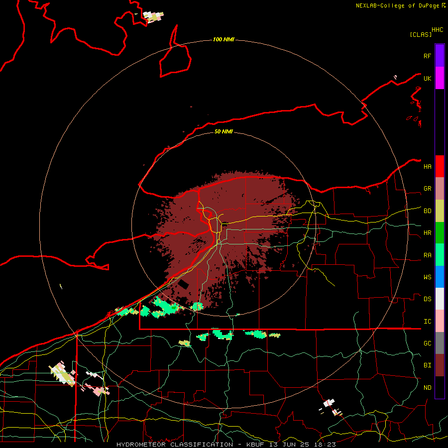Click the "[CLAS]" unit label

pos(421,34)
